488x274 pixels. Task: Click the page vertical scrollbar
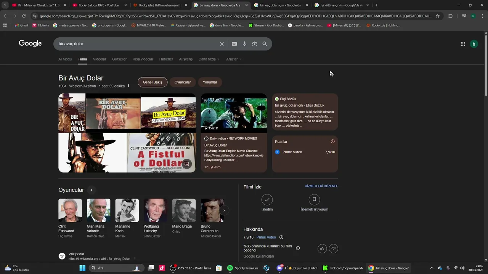tap(486, 65)
